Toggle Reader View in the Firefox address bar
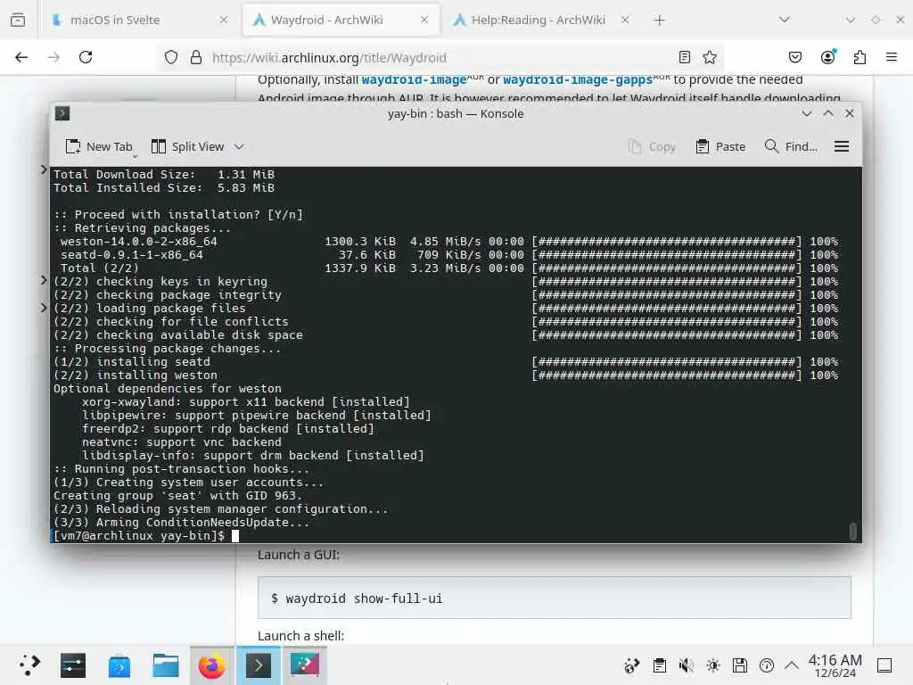This screenshot has height=685, width=913. (685, 57)
